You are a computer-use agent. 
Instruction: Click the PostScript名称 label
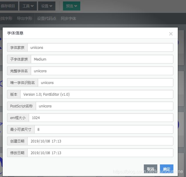tap(21, 106)
